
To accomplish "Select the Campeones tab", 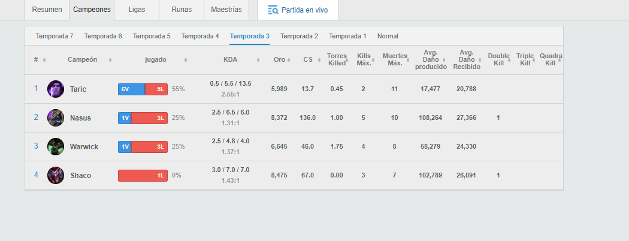I will pyautogui.click(x=92, y=10).
